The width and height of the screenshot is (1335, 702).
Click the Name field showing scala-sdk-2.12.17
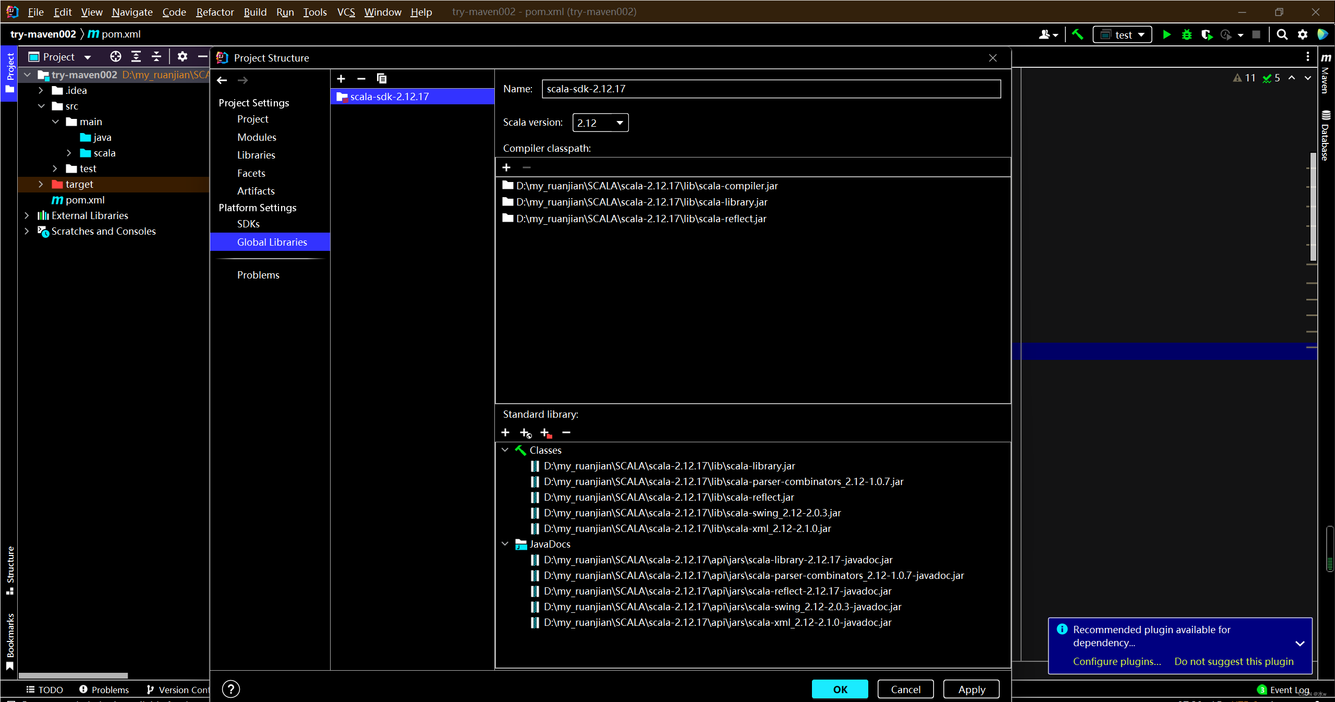[x=771, y=89]
